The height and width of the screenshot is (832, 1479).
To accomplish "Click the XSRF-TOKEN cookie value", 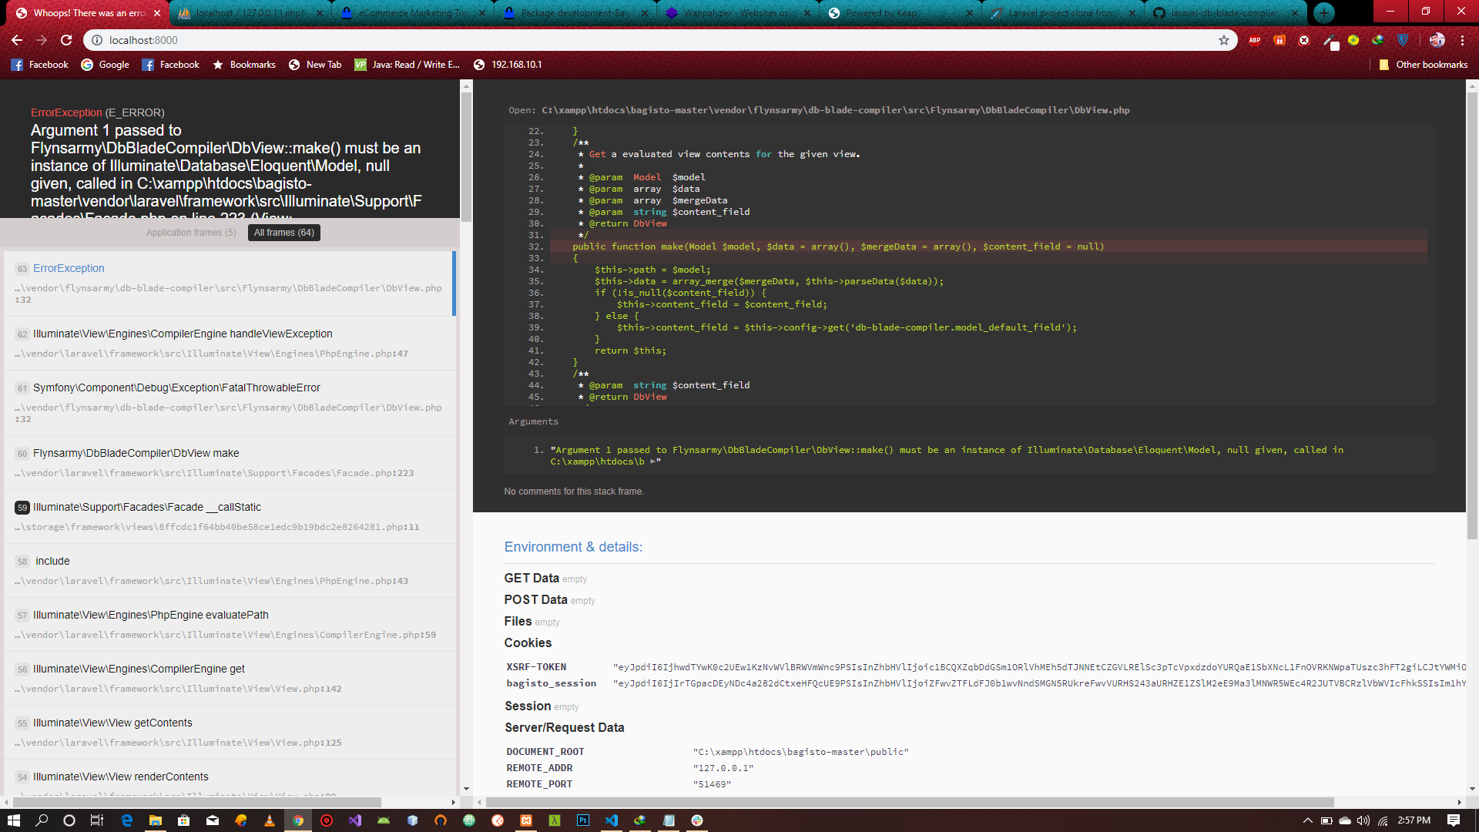I will pos(1039,667).
